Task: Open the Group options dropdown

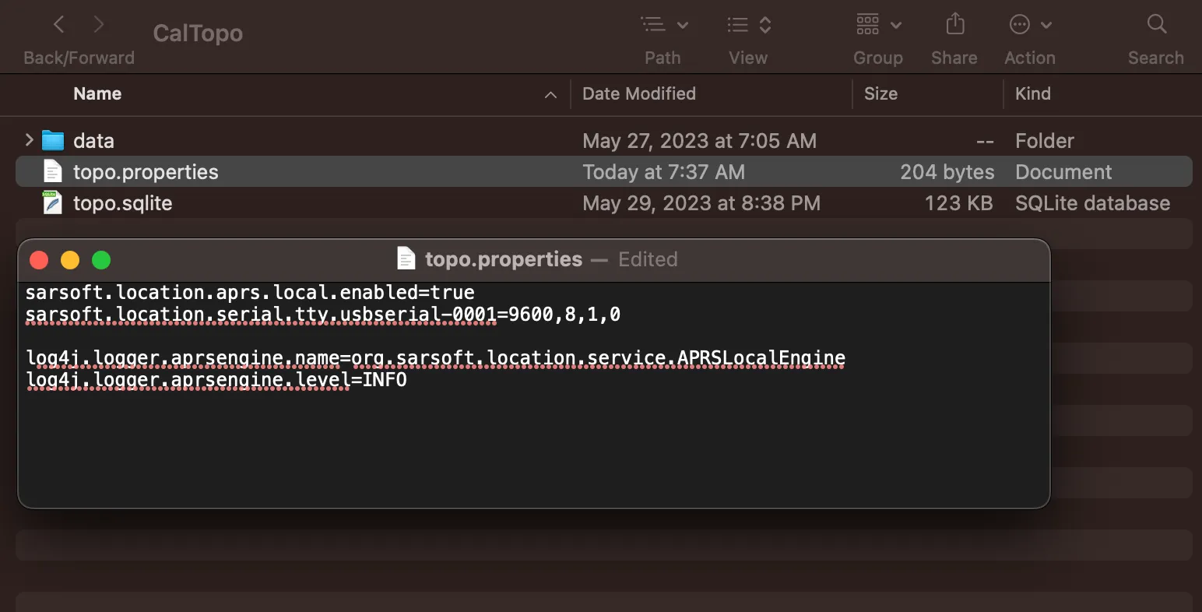Action: point(878,25)
